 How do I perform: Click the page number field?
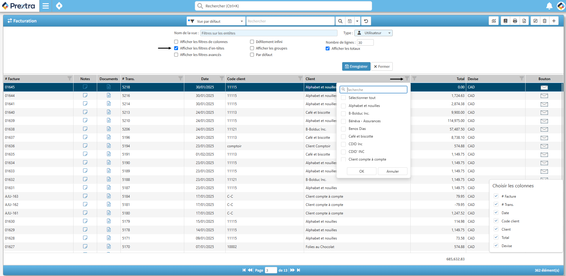pos(271,270)
